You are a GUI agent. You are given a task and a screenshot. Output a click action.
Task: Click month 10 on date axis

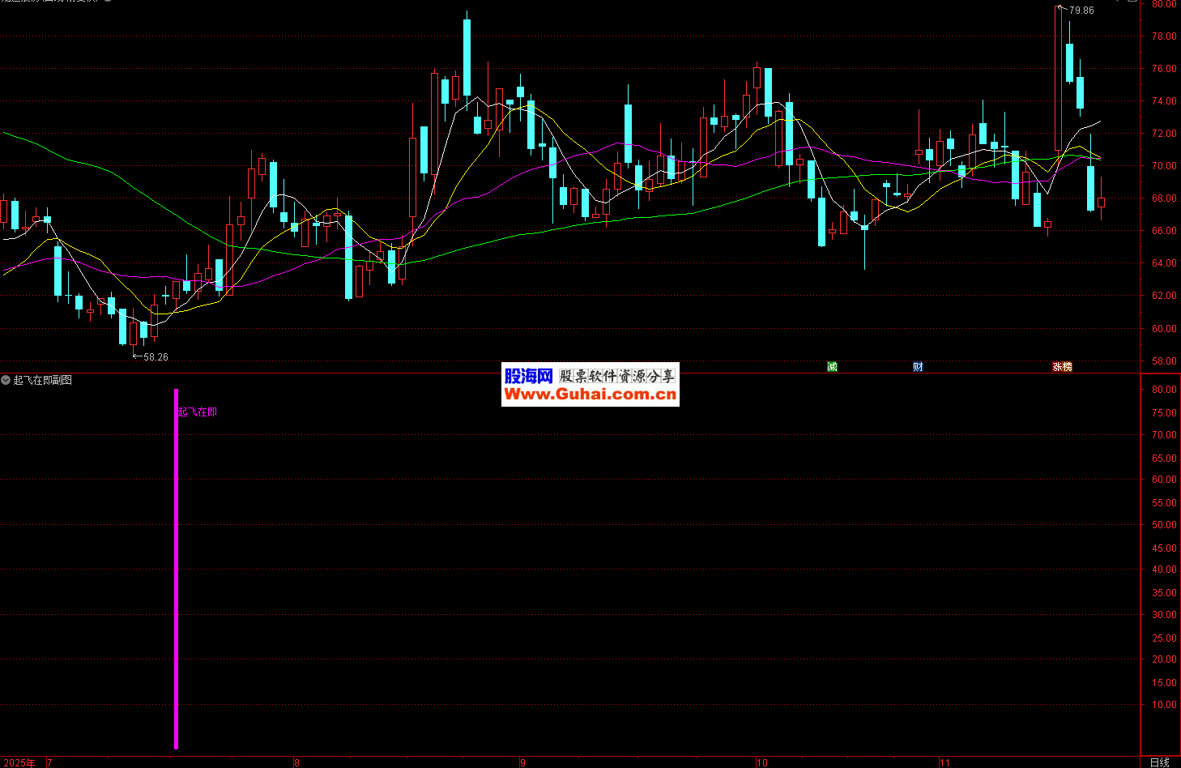pos(761,763)
